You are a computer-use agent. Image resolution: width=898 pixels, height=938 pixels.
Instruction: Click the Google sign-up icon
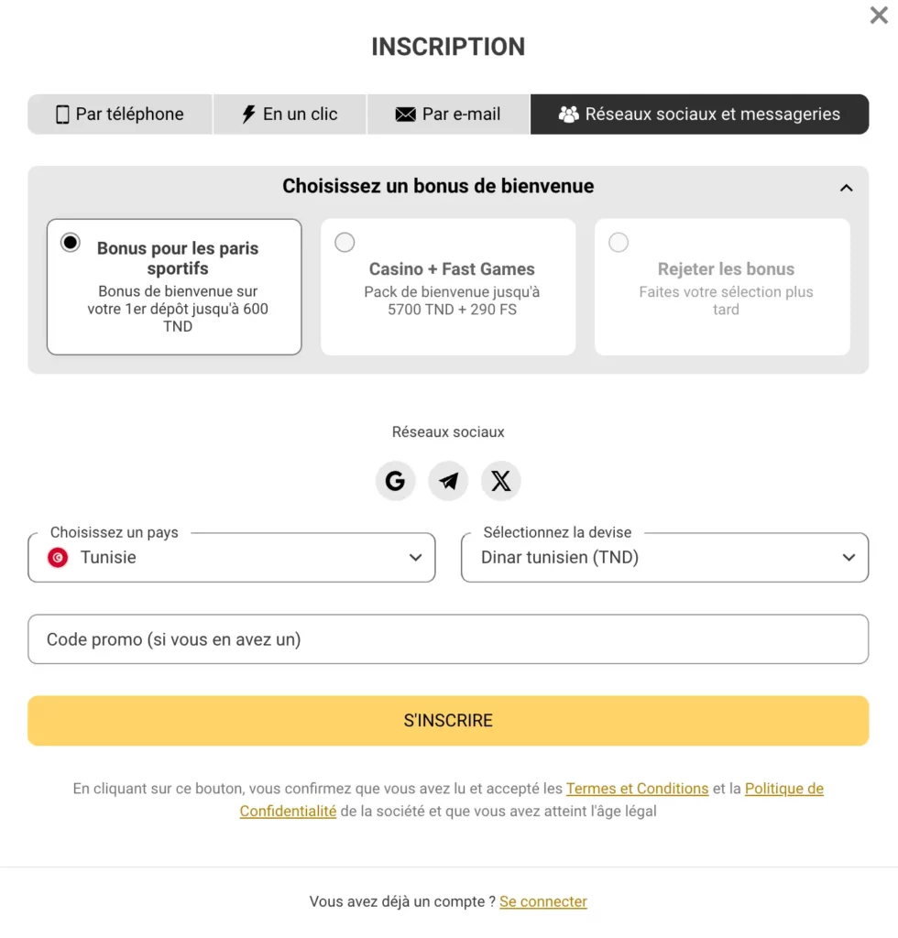[x=395, y=480]
